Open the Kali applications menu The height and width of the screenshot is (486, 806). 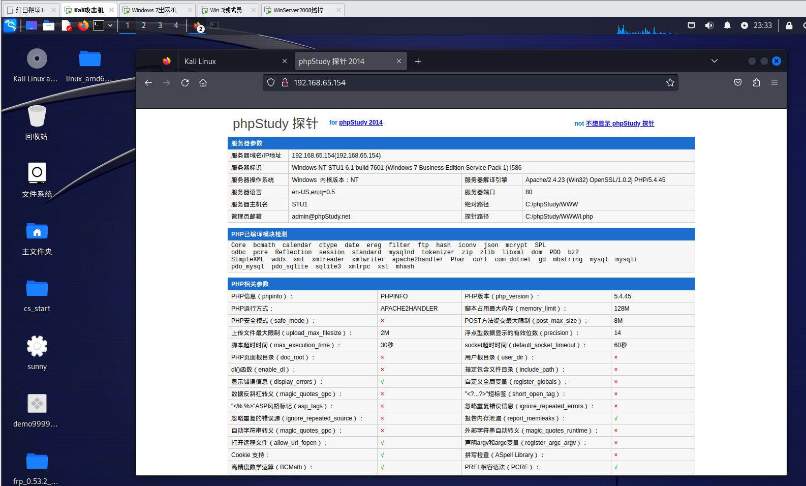tap(10, 25)
